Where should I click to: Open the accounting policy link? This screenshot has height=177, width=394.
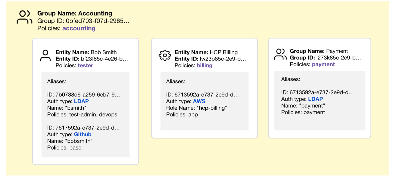79,28
